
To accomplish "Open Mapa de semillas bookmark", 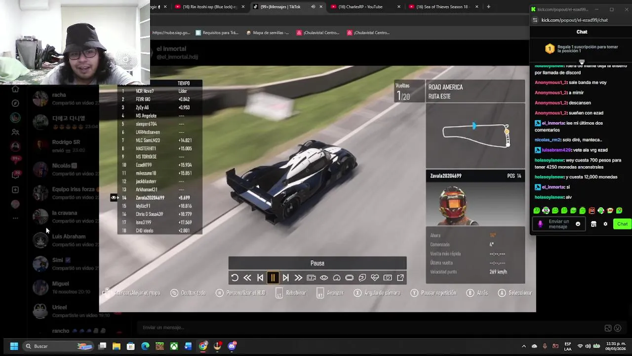I will click(x=267, y=33).
